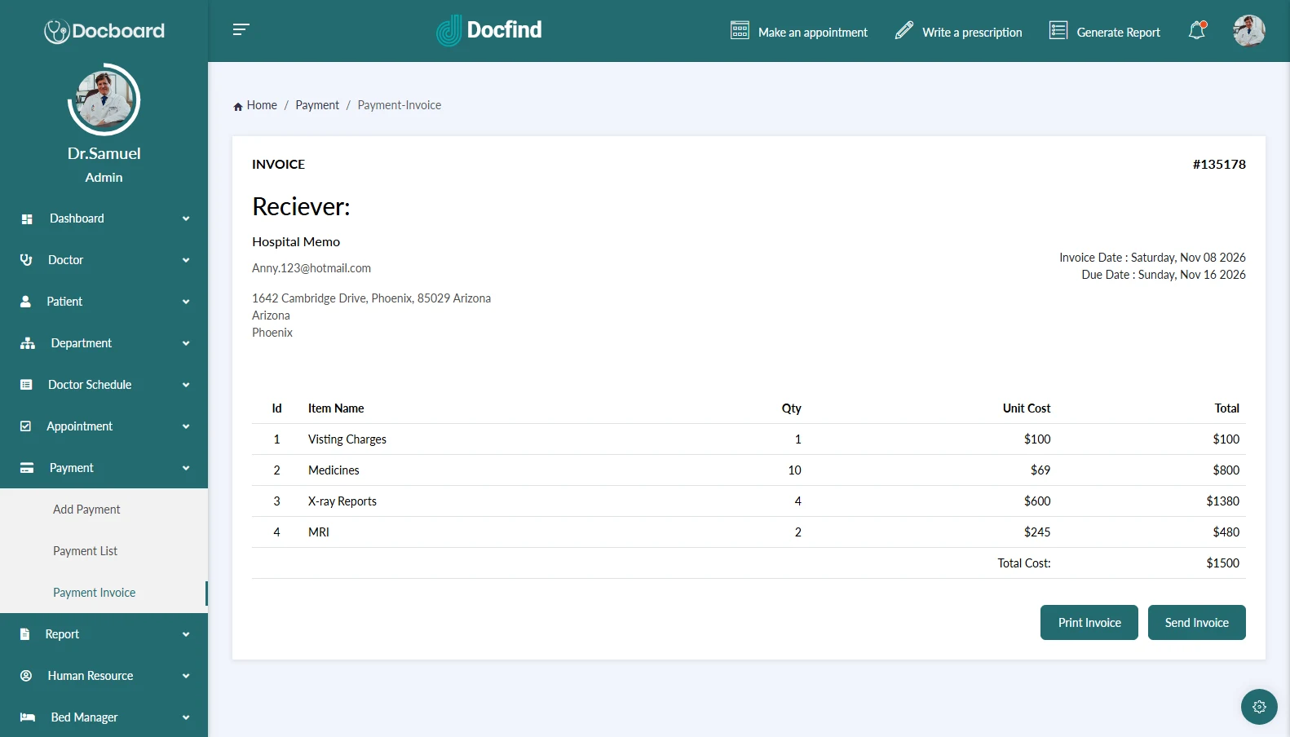1290x737 pixels.
Task: Open the notification bell icon
Action: point(1196,31)
